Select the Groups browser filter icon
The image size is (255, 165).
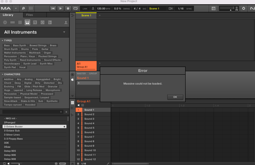click(x=12, y=22)
